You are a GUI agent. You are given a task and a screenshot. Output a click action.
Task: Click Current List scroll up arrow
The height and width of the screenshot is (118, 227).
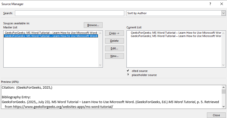[223, 33]
